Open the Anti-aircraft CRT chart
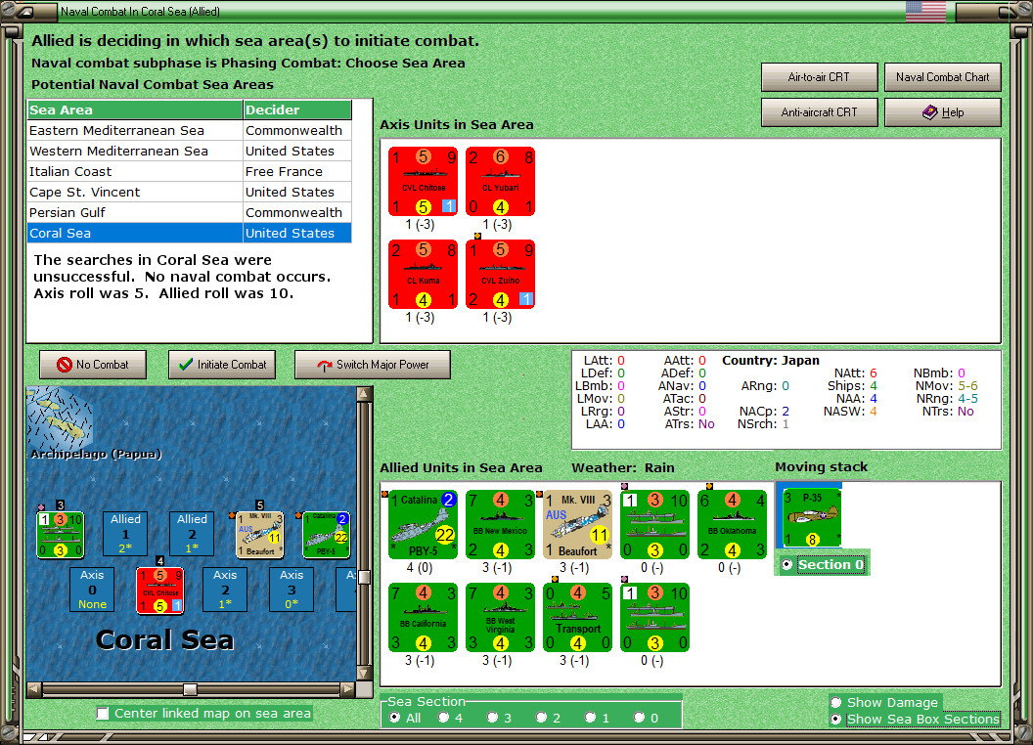This screenshot has width=1033, height=745. pyautogui.click(x=819, y=112)
